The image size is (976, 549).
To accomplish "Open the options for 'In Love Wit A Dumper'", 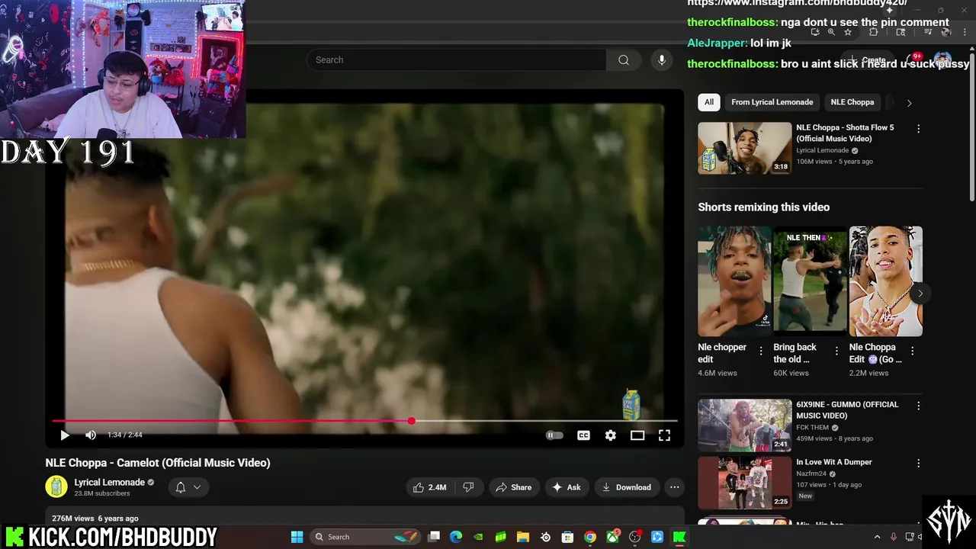I will (x=918, y=463).
